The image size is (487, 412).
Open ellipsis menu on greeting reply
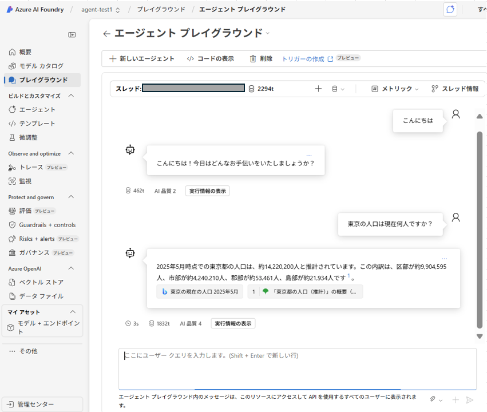[309, 155]
